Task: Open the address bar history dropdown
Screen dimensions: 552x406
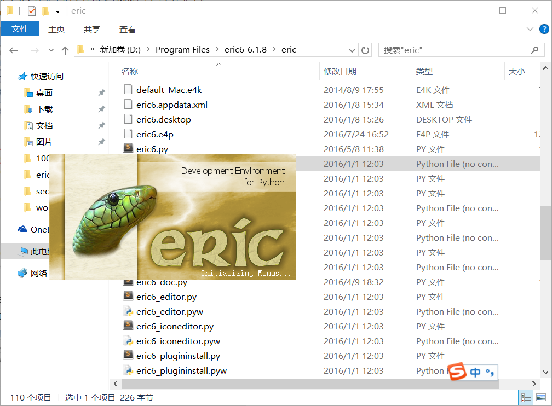Action: [352, 50]
